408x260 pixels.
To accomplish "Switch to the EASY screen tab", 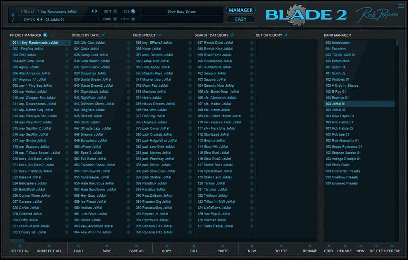I will [x=241, y=19].
